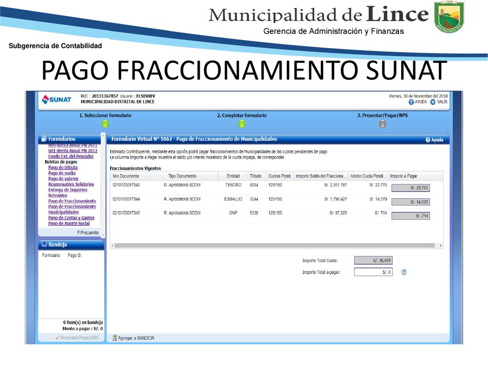Open Entrega de Importes Retenidos link
Image resolution: width=488 pixels, height=366 pixels.
(68, 193)
